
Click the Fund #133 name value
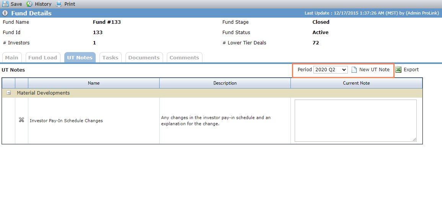[x=107, y=22]
